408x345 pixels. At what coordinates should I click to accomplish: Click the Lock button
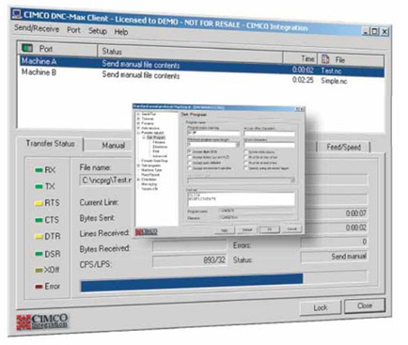(320, 307)
